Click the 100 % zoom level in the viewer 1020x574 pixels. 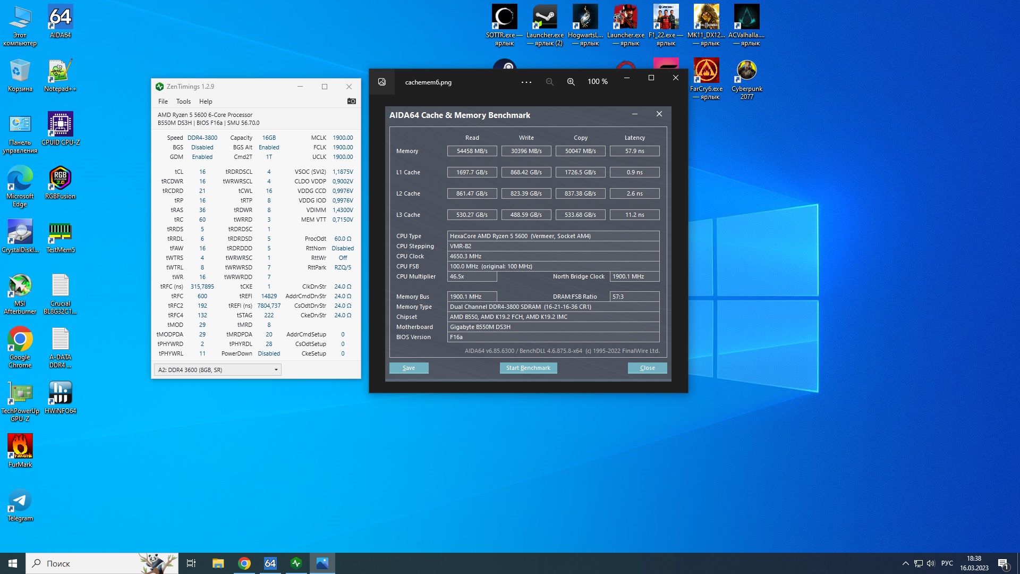tap(597, 82)
